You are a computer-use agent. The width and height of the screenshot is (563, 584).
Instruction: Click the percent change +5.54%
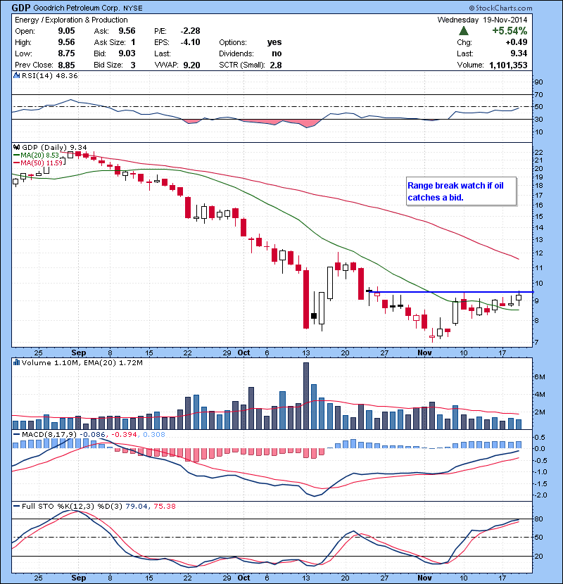pos(510,30)
